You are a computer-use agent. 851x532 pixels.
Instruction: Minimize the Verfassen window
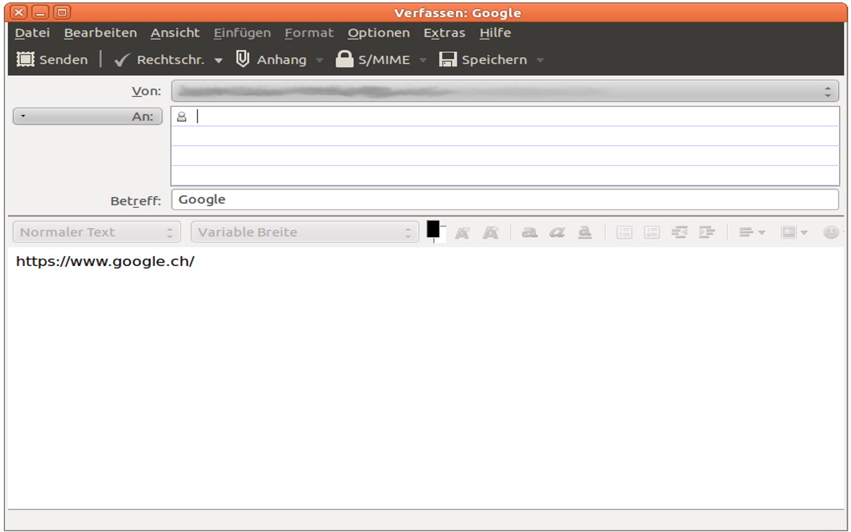(41, 13)
